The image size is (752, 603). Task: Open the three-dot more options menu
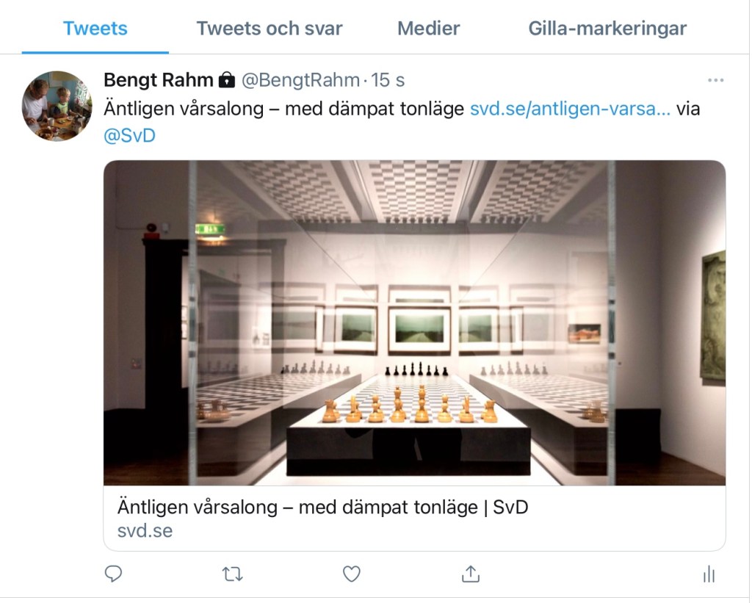(715, 80)
